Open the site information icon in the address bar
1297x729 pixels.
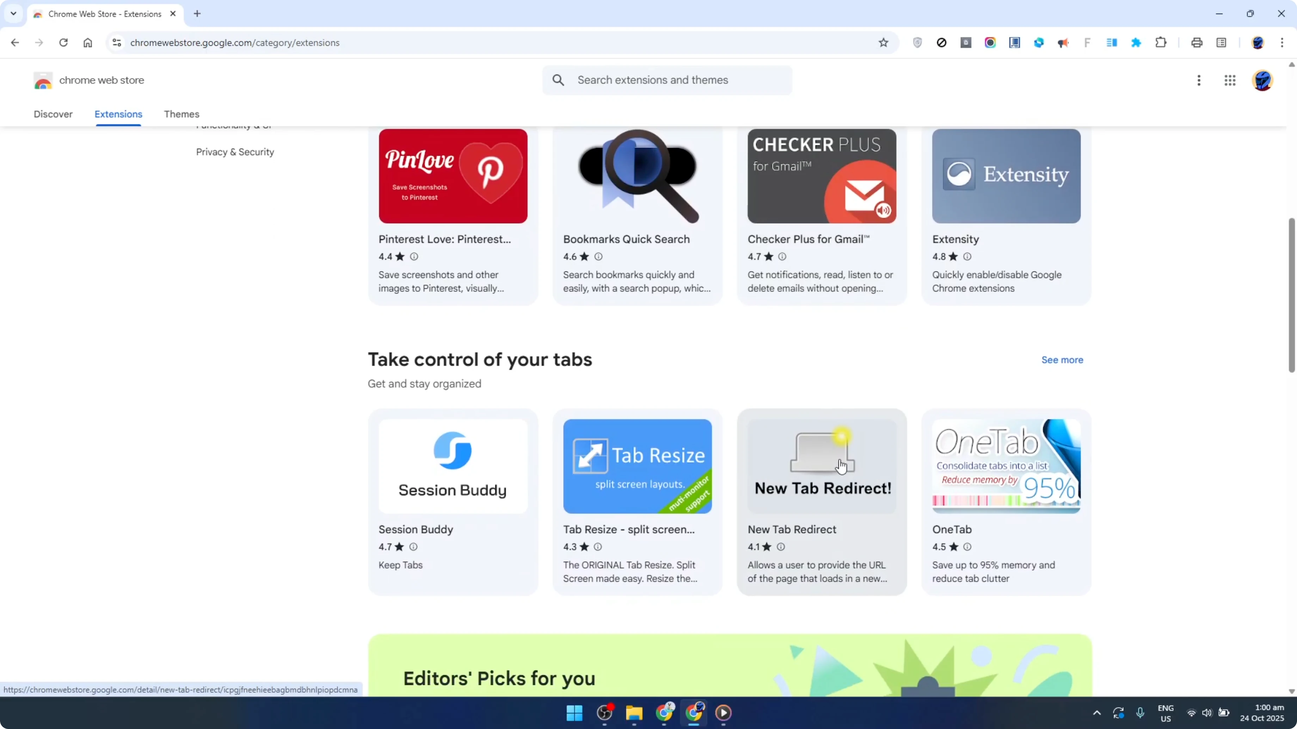click(x=117, y=43)
